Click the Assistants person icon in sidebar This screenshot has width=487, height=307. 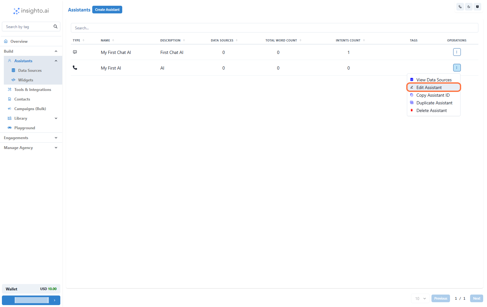tap(10, 61)
